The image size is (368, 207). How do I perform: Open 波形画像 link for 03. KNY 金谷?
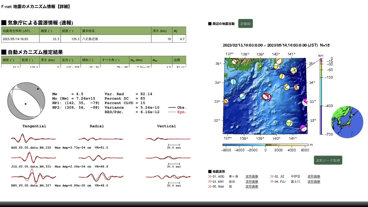coord(252,182)
